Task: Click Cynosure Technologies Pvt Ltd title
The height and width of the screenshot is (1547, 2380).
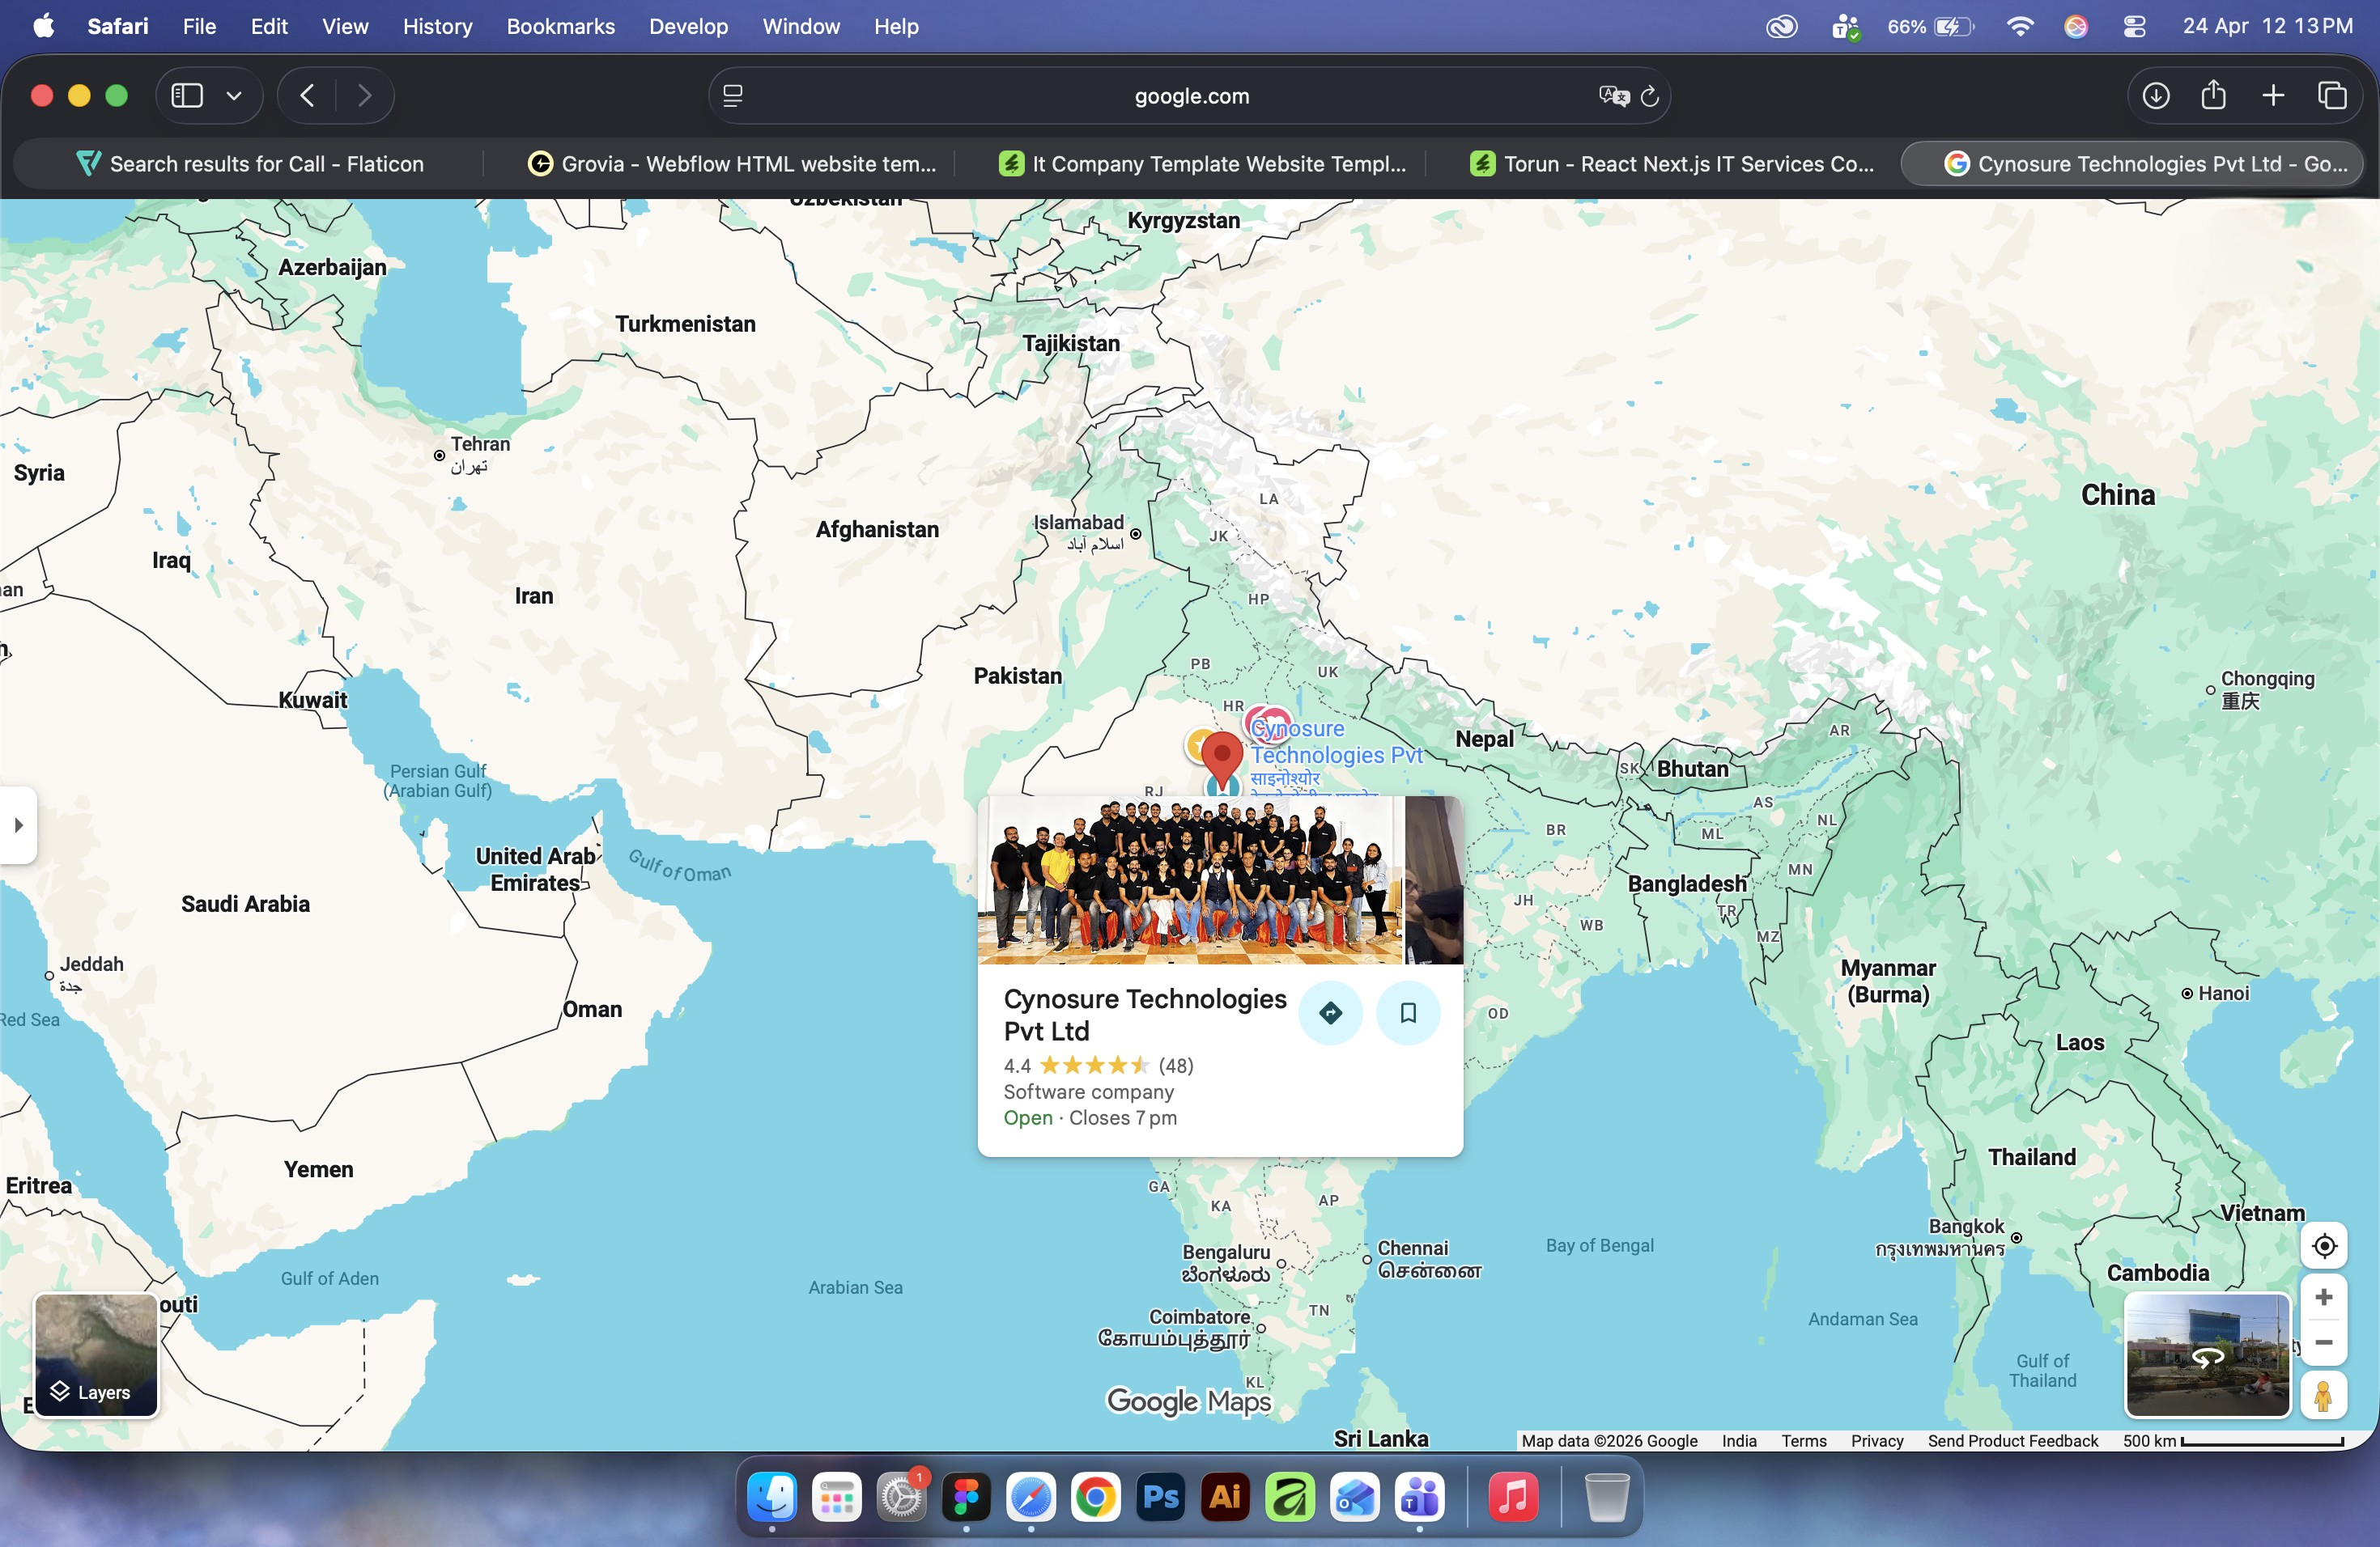Action: click(x=1144, y=1015)
